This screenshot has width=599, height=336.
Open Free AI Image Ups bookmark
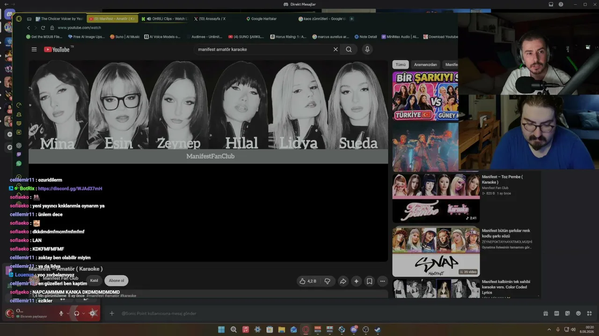click(x=86, y=37)
